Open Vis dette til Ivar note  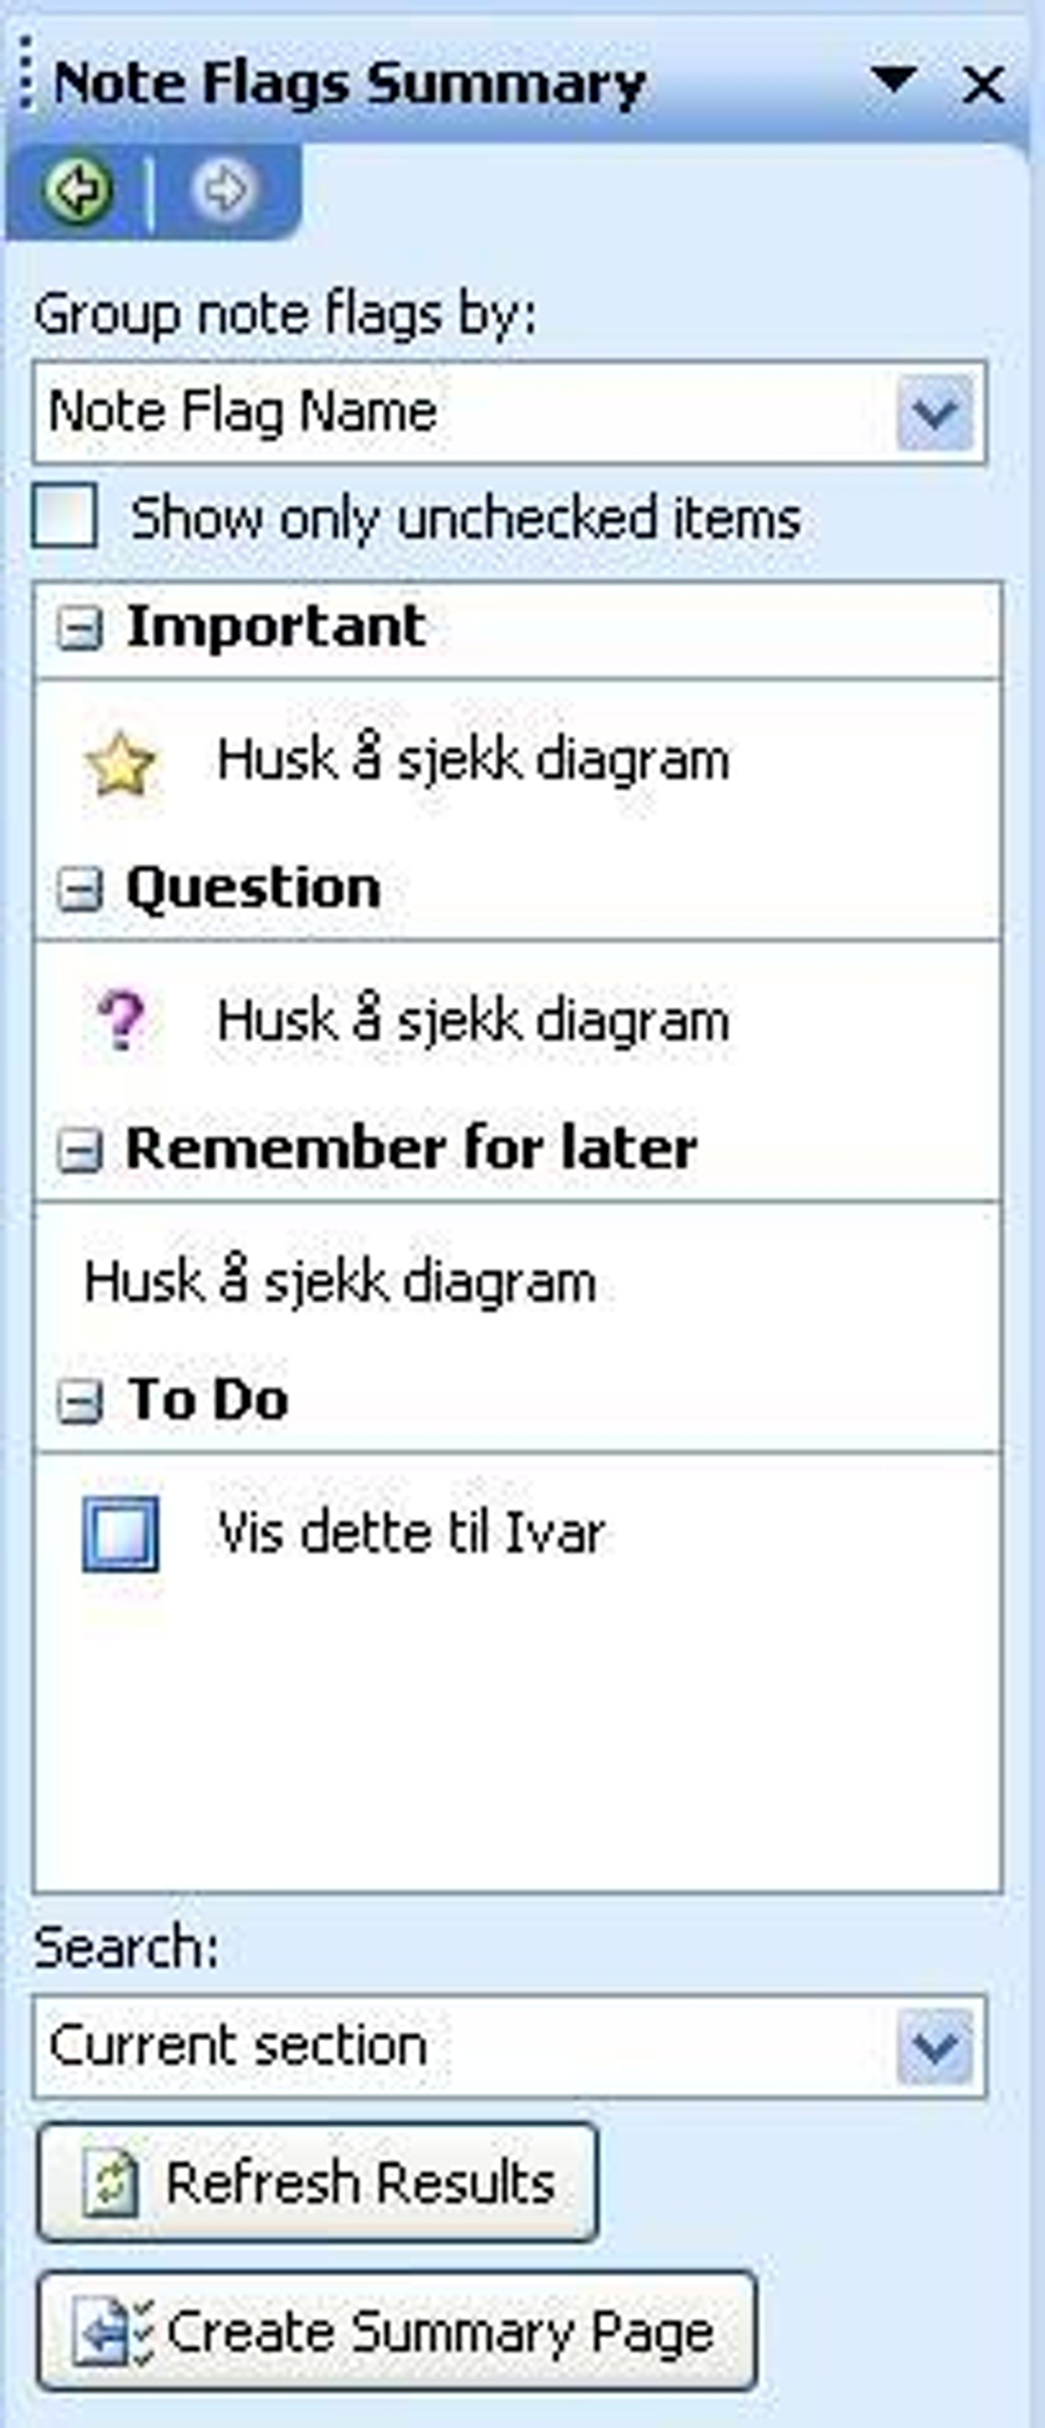pos(411,1532)
